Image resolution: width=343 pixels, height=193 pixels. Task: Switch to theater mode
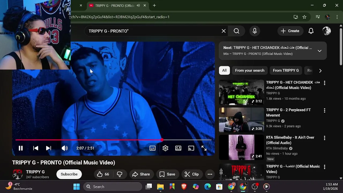click(x=178, y=148)
